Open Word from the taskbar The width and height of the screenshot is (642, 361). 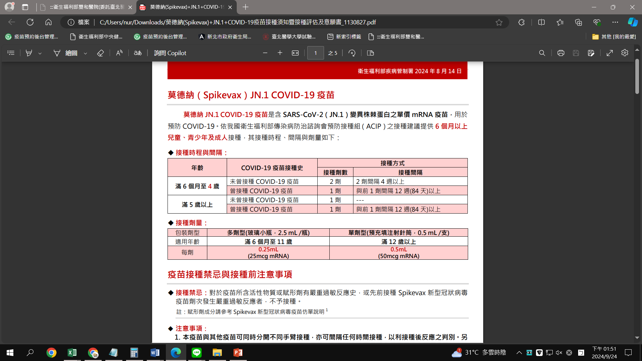click(x=155, y=353)
